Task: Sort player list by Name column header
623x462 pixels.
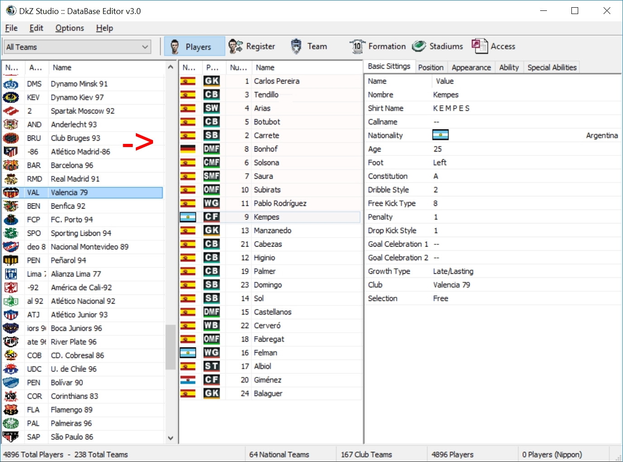Action: (x=307, y=67)
